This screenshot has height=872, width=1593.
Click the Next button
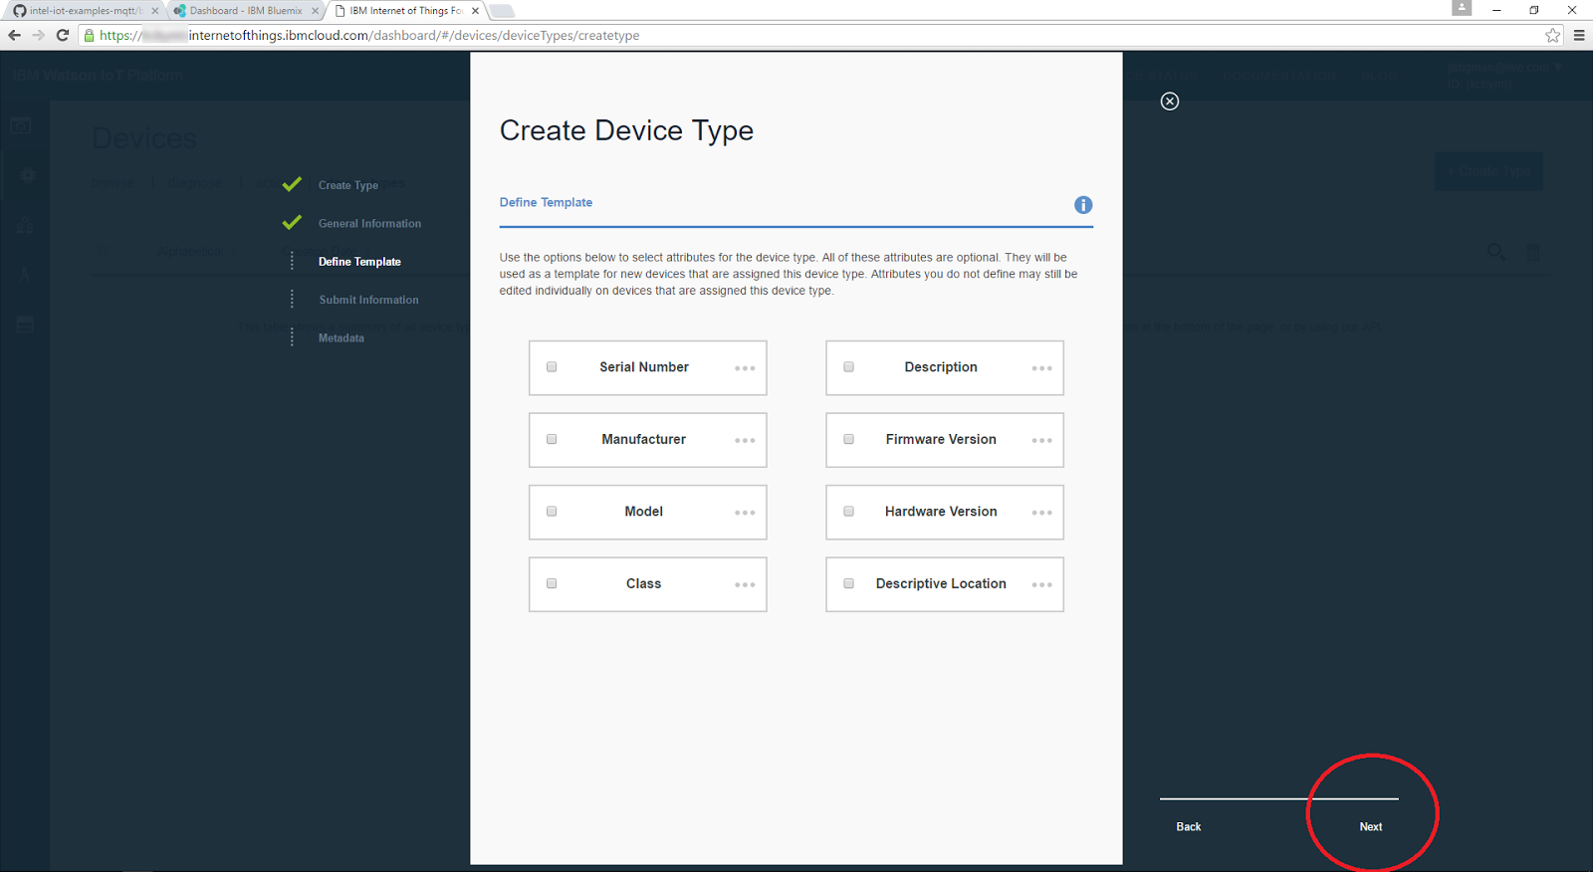pos(1370,826)
